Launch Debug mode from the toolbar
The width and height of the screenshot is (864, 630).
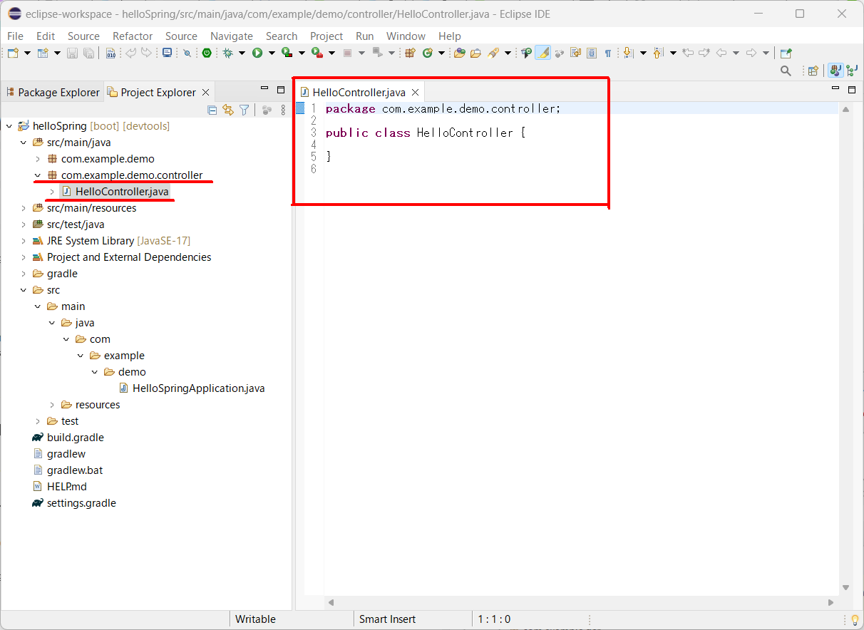[227, 53]
